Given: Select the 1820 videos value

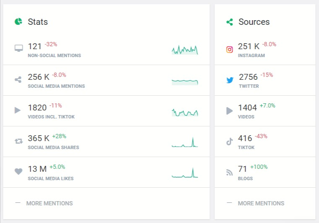Looking at the screenshot, I should point(37,108).
